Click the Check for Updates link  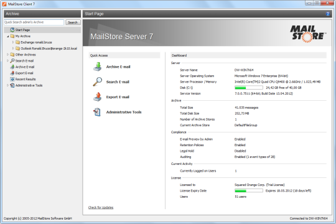(101, 207)
